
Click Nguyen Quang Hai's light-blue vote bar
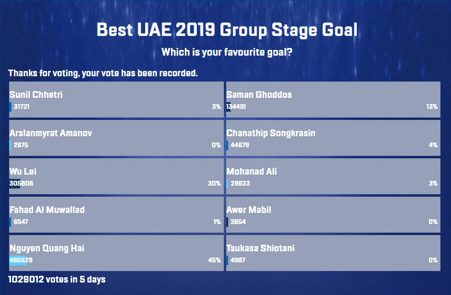18,260
